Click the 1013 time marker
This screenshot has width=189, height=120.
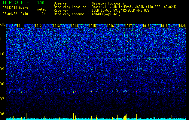56,26
